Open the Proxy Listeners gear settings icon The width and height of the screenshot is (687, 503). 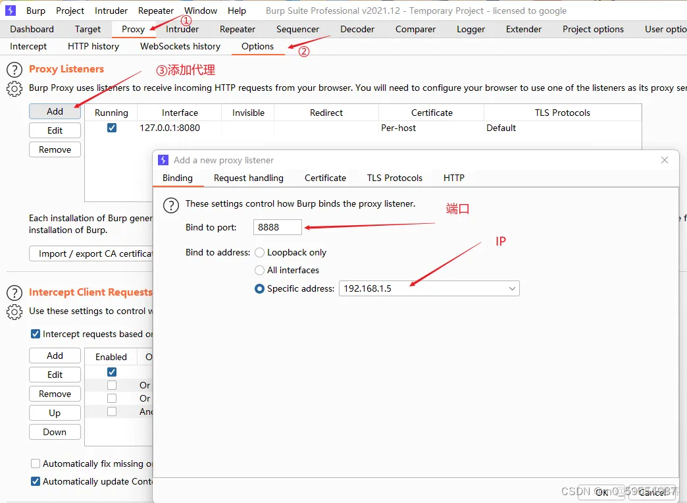pyautogui.click(x=14, y=89)
